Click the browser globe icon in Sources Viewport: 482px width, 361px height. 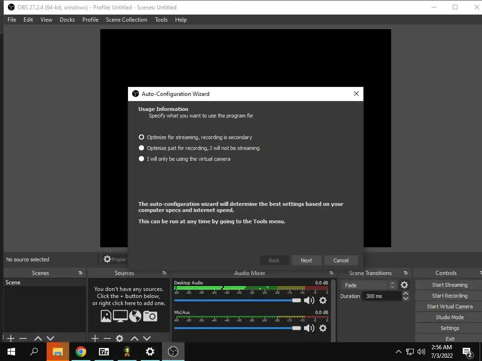tap(135, 316)
